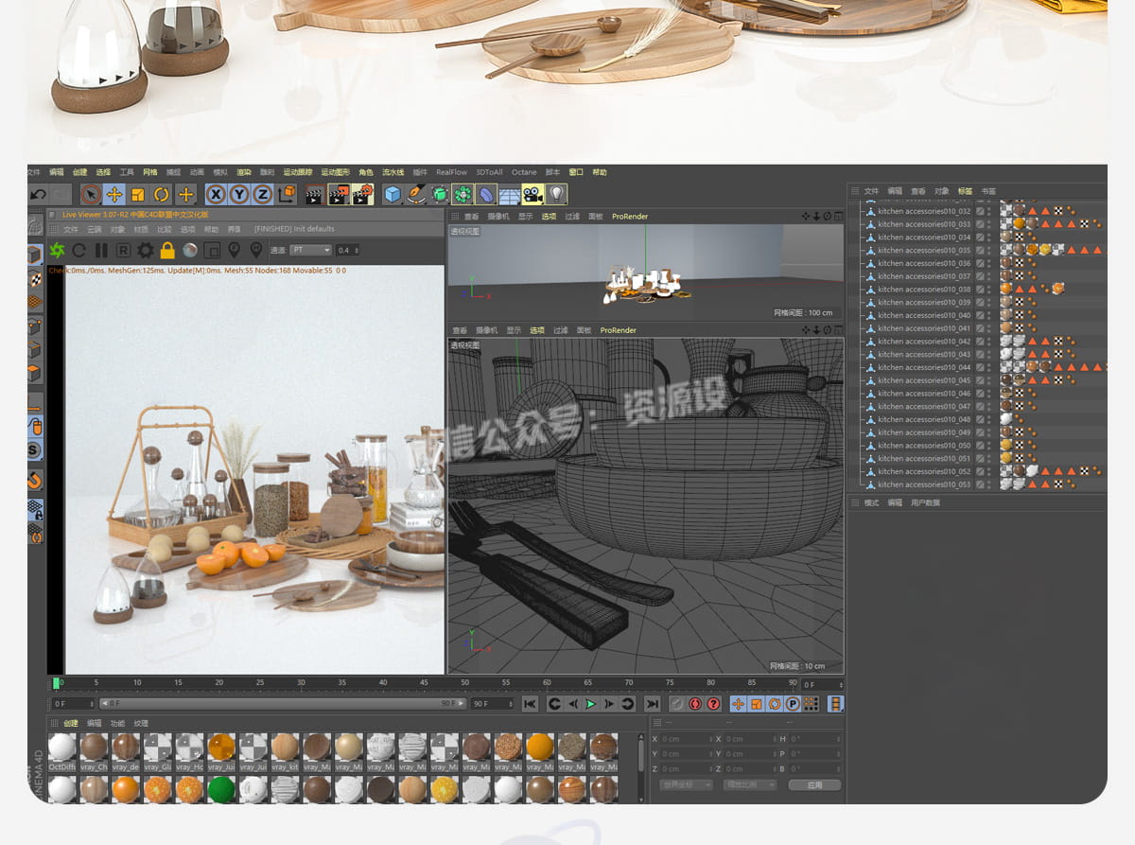Click the green Octane send-scene icon
The width and height of the screenshot is (1135, 845).
pos(57,250)
